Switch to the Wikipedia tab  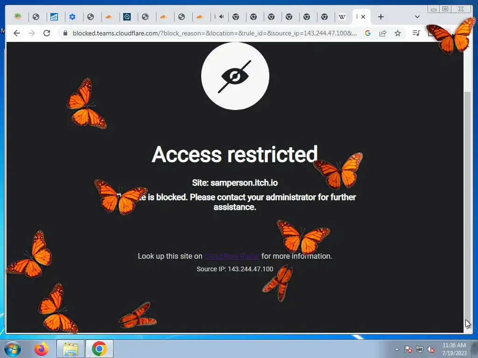point(342,17)
